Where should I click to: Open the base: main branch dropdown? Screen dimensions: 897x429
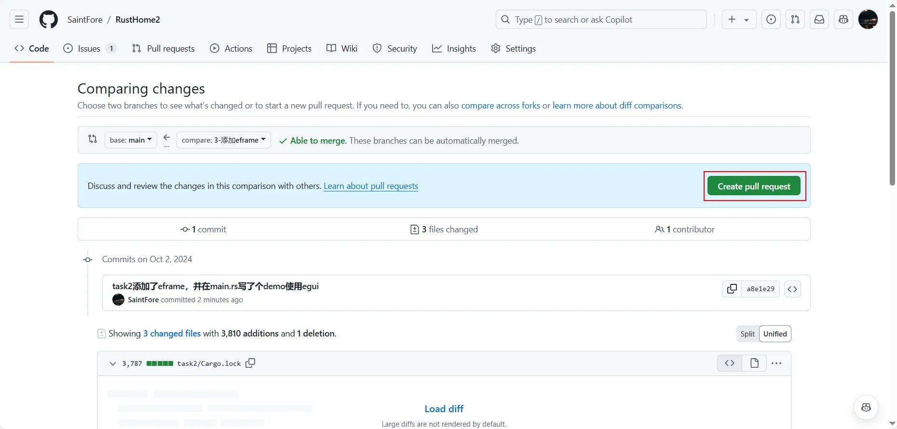131,140
